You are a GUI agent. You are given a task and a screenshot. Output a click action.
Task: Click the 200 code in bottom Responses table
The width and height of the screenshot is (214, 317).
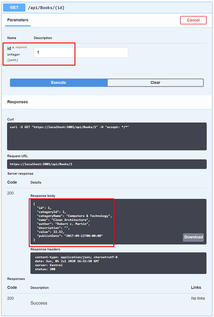click(x=10, y=298)
